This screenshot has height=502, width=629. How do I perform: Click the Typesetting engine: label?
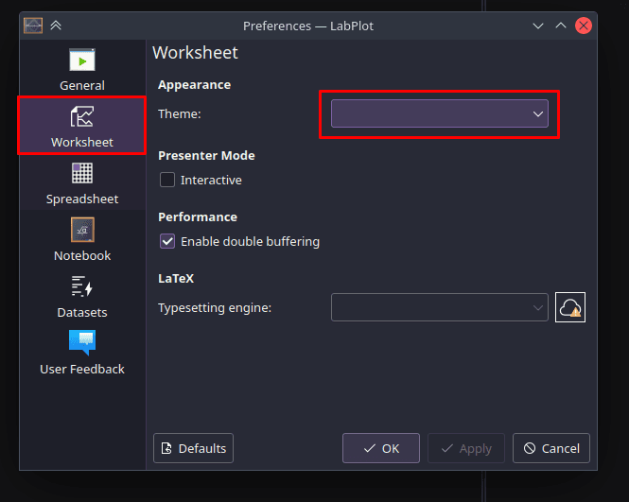click(x=215, y=308)
